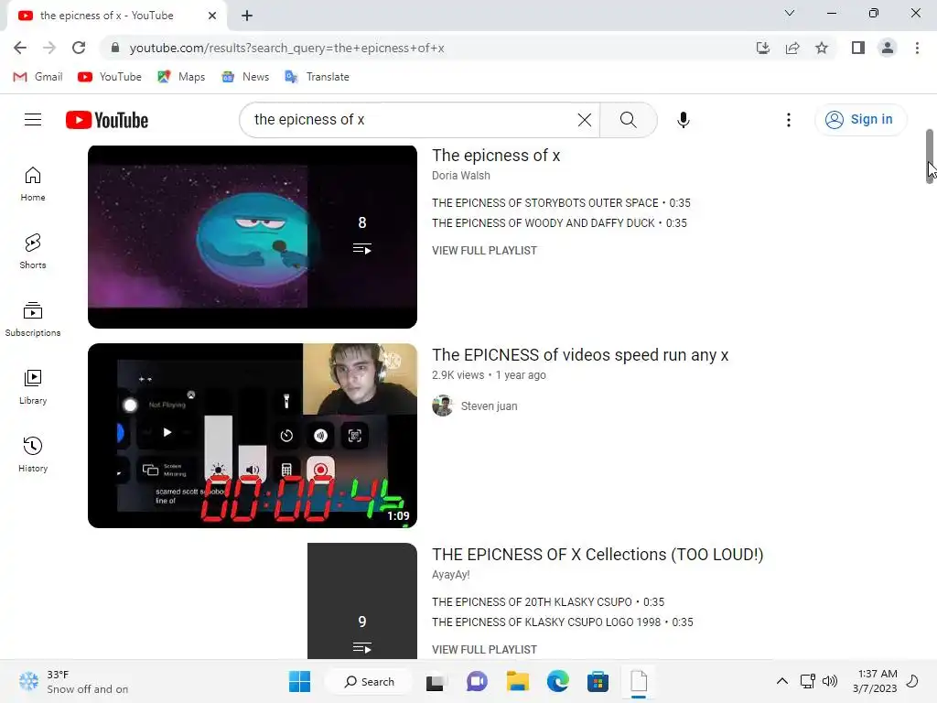
Task: Open File Explorer from taskbar
Action: [x=518, y=681]
